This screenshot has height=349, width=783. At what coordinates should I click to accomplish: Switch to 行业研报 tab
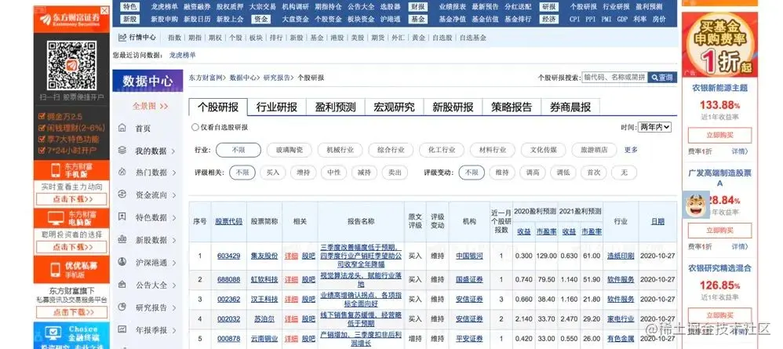(277, 107)
